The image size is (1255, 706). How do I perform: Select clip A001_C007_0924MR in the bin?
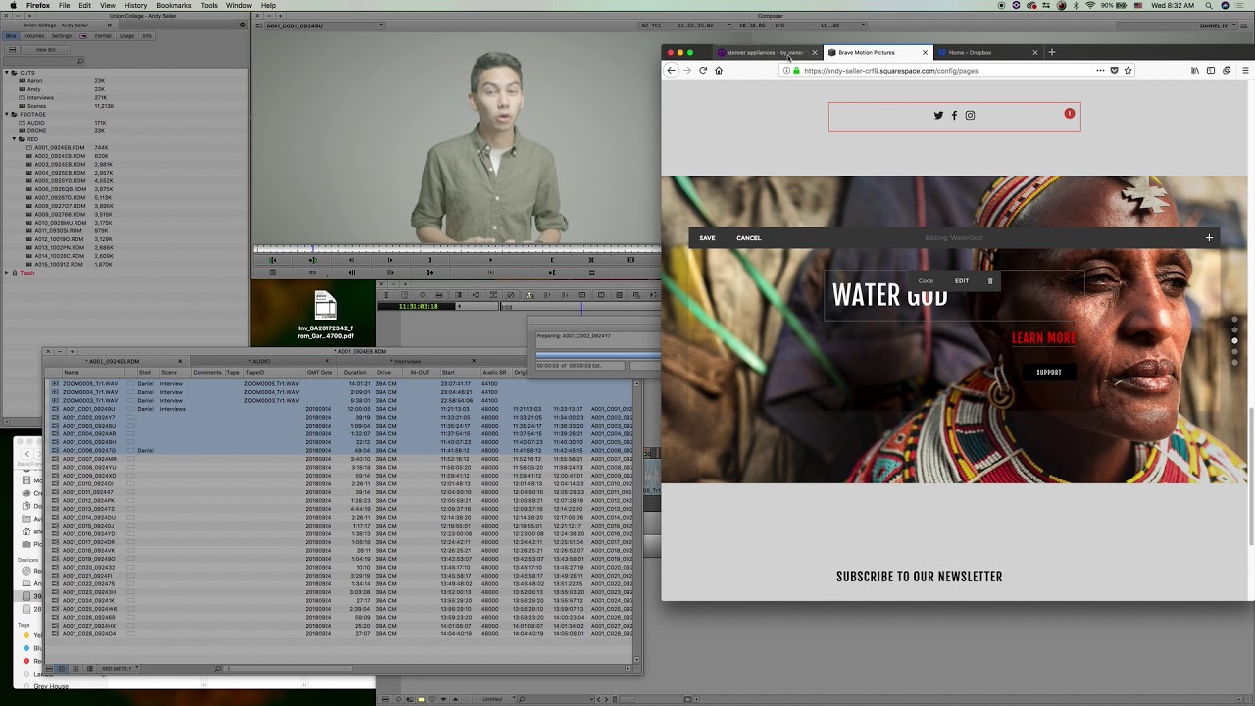pyautogui.click(x=89, y=459)
